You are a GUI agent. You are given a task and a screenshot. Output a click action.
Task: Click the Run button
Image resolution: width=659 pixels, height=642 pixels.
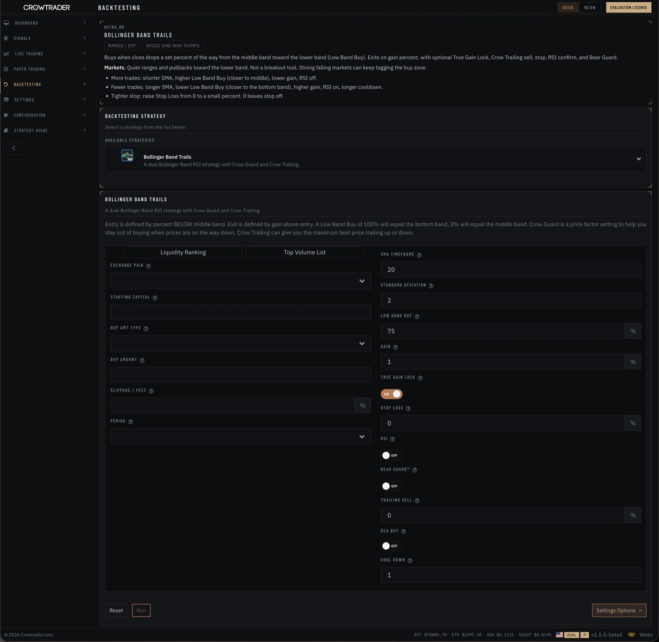tap(141, 611)
